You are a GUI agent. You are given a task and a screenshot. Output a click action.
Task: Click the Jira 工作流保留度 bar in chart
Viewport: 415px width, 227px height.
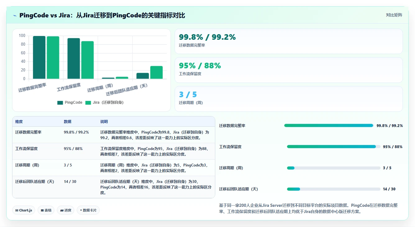[x=88, y=60]
